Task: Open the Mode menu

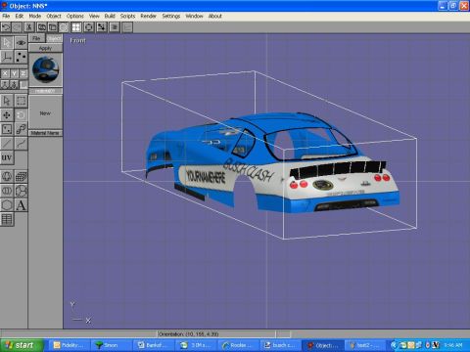Action: pos(35,16)
